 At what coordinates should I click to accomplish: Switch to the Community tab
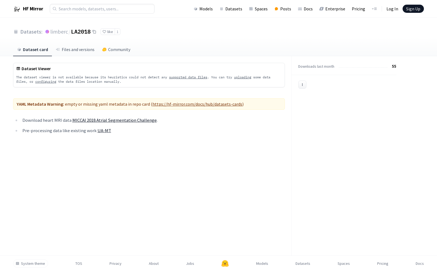pos(116,49)
